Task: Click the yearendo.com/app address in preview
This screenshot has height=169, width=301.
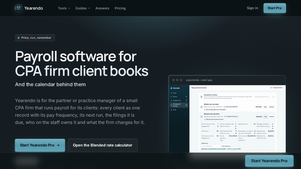Action: click(199, 80)
